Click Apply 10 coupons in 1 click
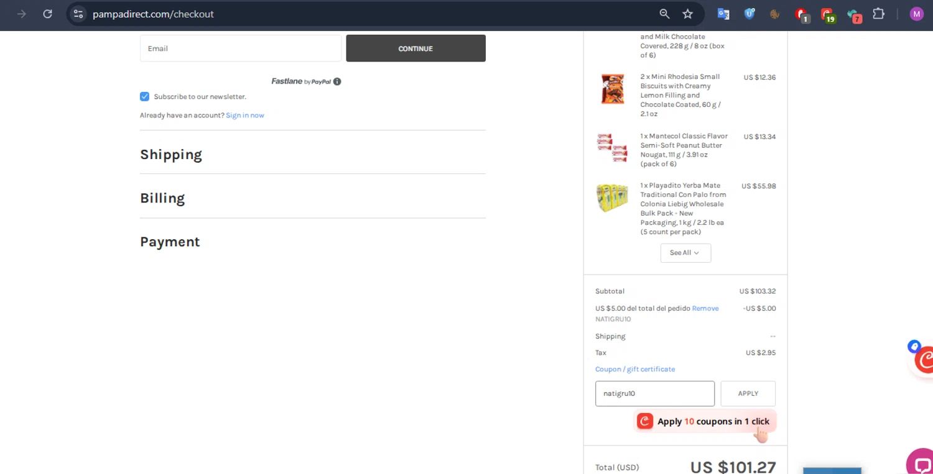 [705, 421]
